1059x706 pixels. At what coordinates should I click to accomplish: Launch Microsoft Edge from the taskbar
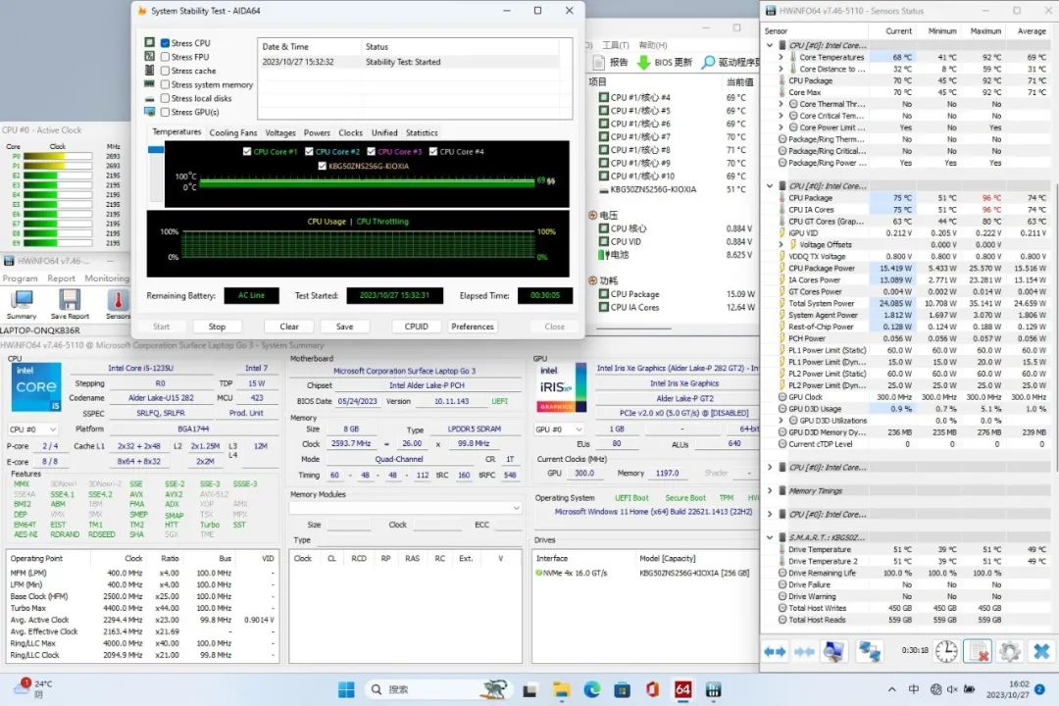pyautogui.click(x=592, y=689)
